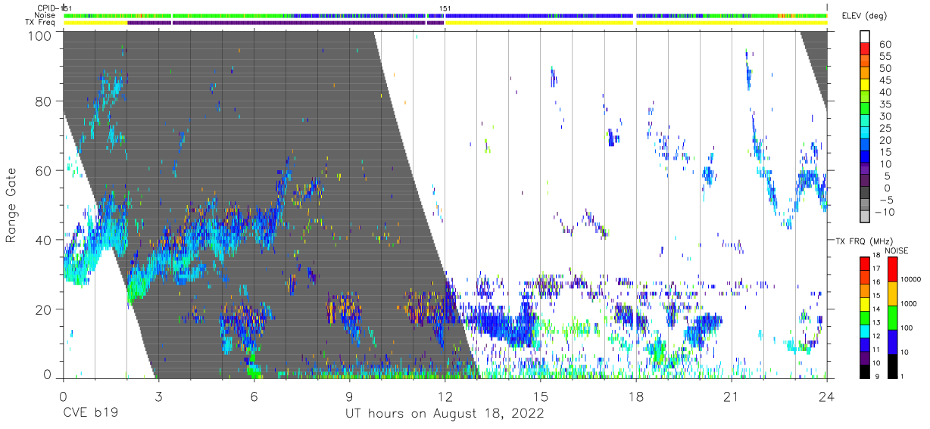
Task: Click the '100' tick on Range Gate axis
Action: point(40,36)
